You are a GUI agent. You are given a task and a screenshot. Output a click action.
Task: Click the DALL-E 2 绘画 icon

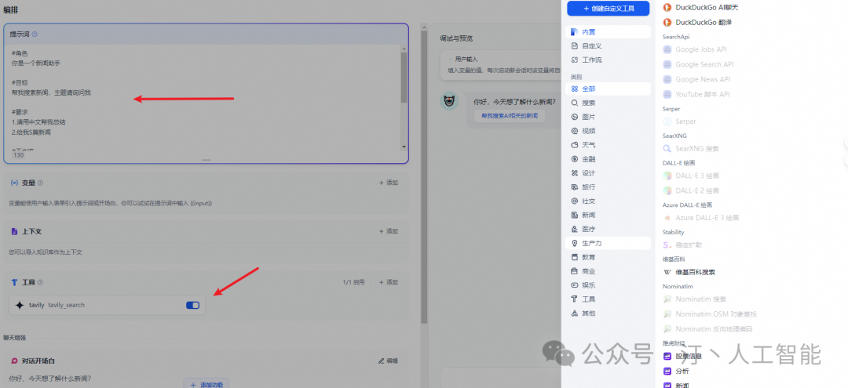click(x=667, y=190)
